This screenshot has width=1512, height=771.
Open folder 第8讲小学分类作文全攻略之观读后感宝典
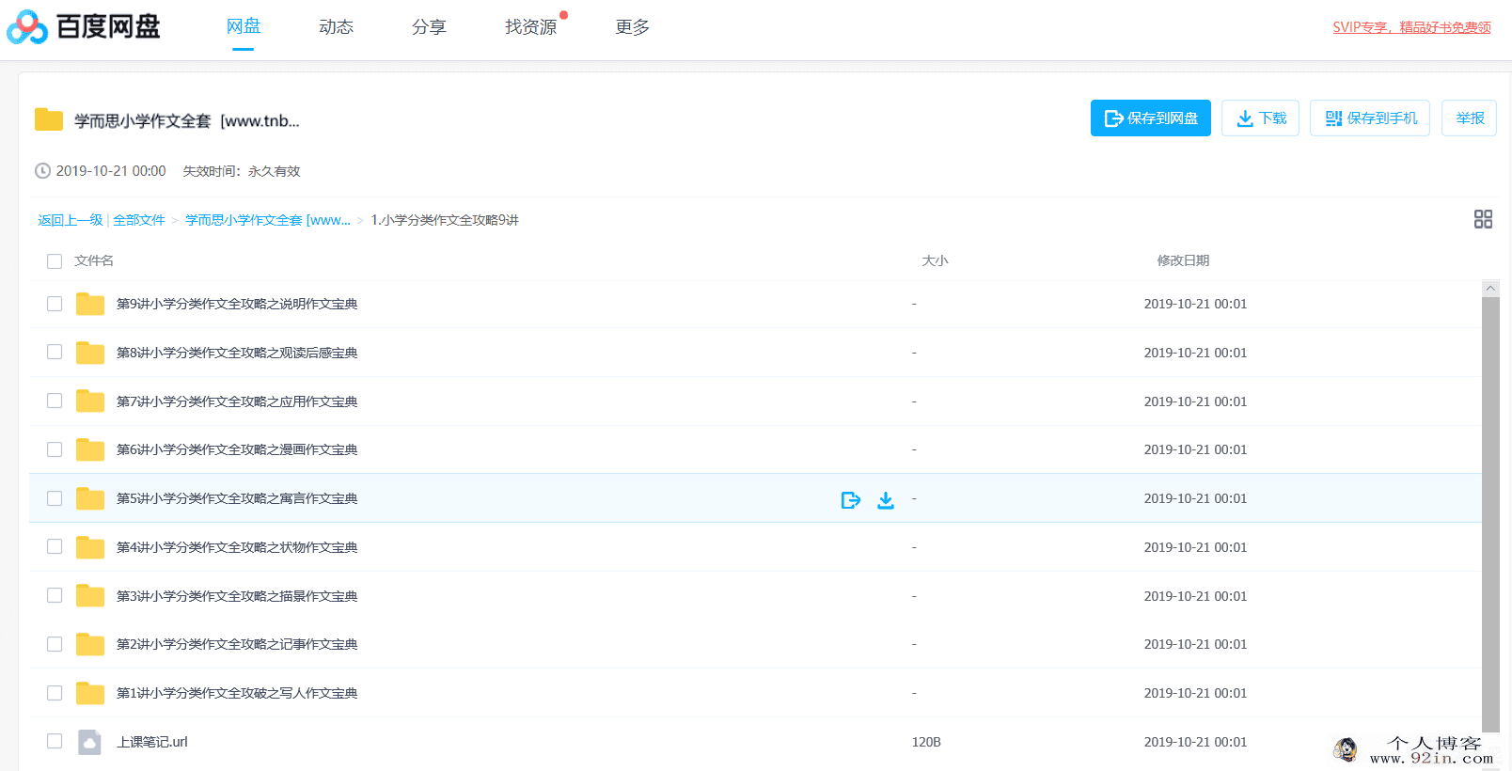click(x=237, y=353)
